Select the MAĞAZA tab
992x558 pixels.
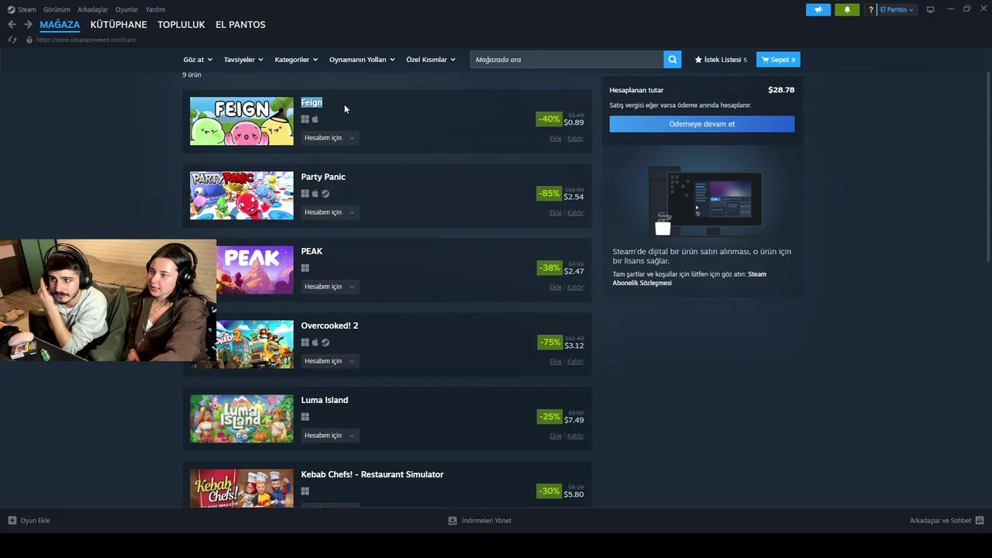60,25
